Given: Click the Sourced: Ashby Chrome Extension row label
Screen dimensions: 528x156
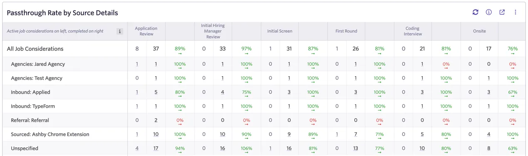Looking at the screenshot, I should click(x=50, y=134).
